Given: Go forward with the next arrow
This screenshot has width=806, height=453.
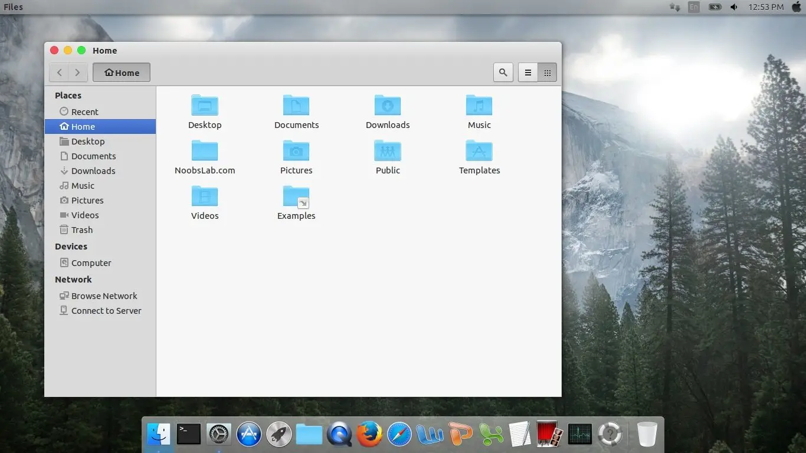Looking at the screenshot, I should click(x=77, y=73).
